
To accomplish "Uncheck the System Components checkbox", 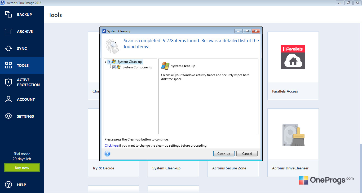I will 114,67.
